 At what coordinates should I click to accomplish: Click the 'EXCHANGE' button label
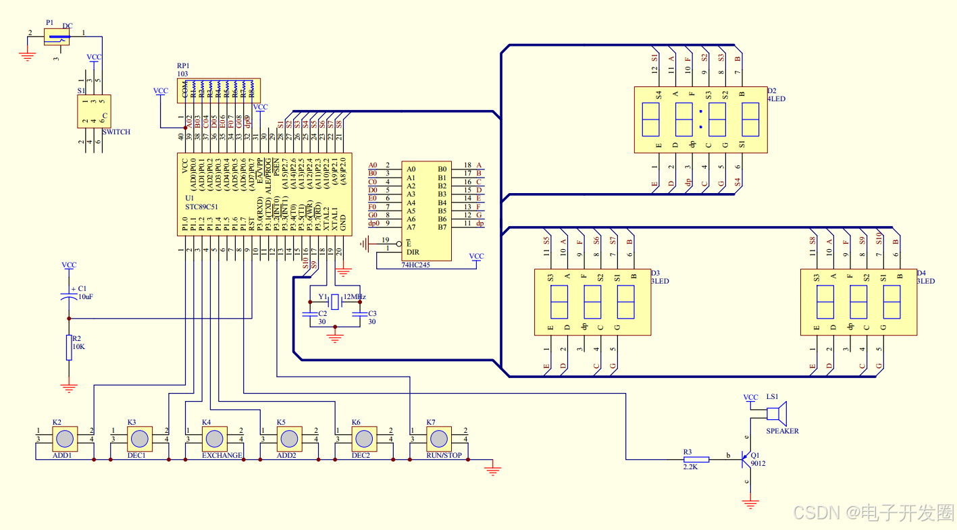(222, 456)
